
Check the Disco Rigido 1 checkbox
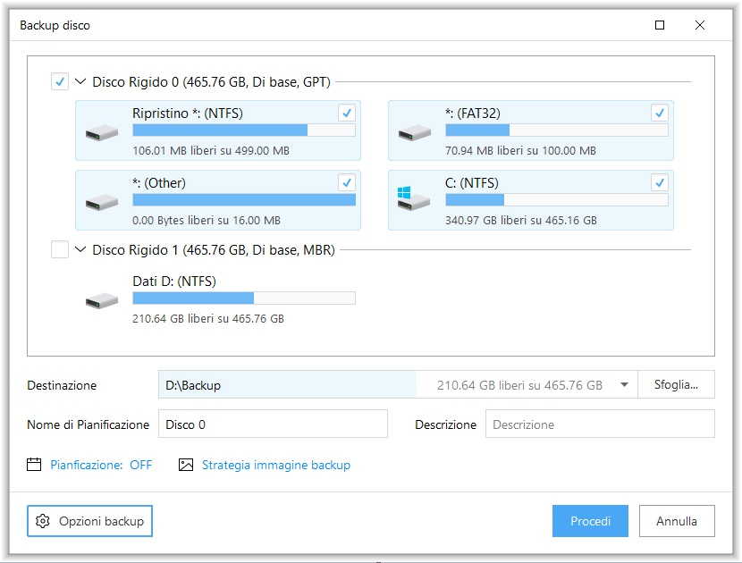[60, 250]
